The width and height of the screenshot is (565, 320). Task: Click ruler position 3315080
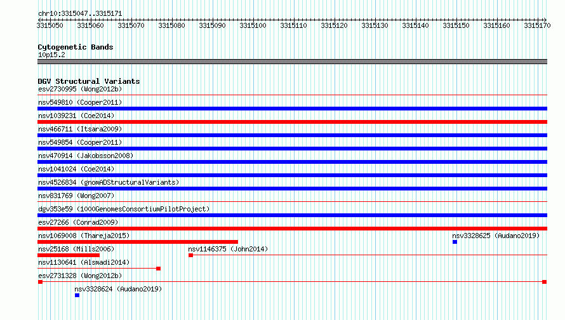point(172,25)
